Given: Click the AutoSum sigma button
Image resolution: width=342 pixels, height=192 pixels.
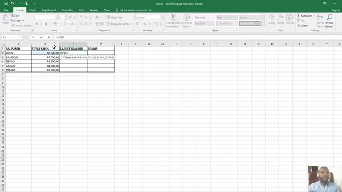Looking at the screenshot, I should tap(305, 15).
